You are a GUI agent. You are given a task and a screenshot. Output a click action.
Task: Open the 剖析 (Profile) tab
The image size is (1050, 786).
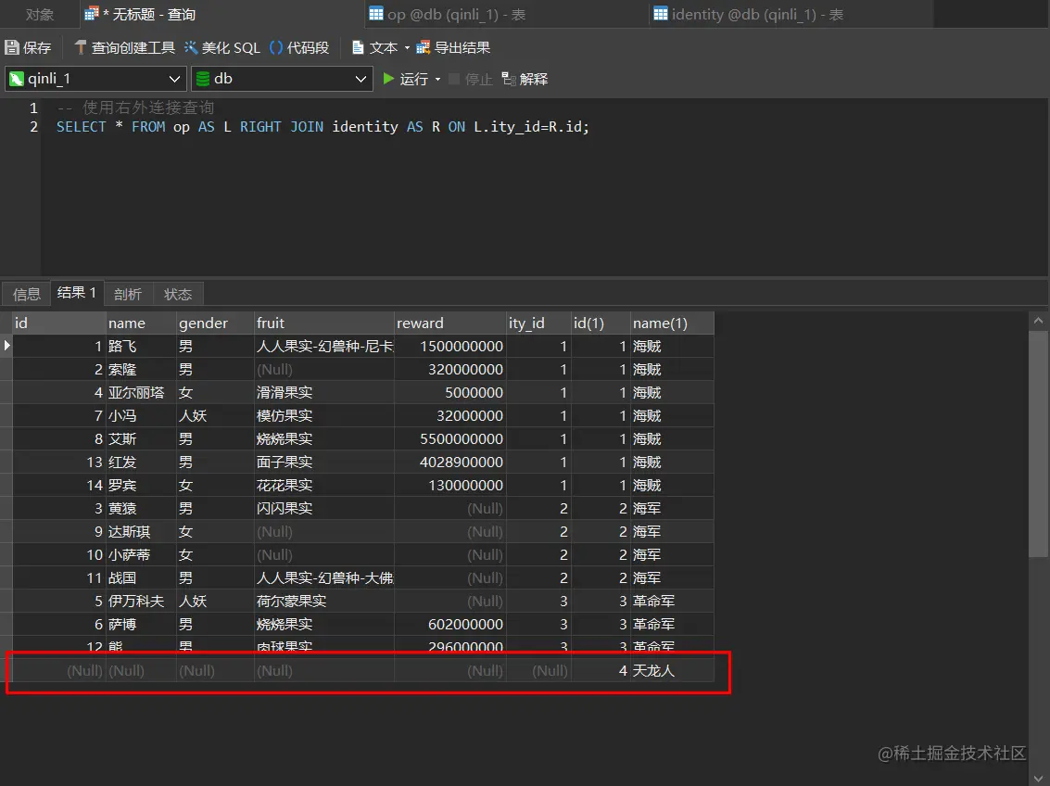127,294
